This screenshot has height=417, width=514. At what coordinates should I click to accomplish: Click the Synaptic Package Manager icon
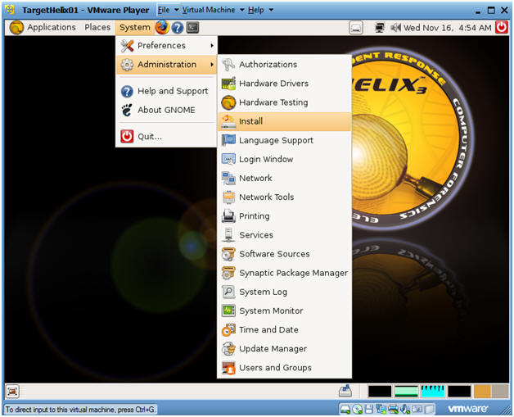pyautogui.click(x=228, y=273)
